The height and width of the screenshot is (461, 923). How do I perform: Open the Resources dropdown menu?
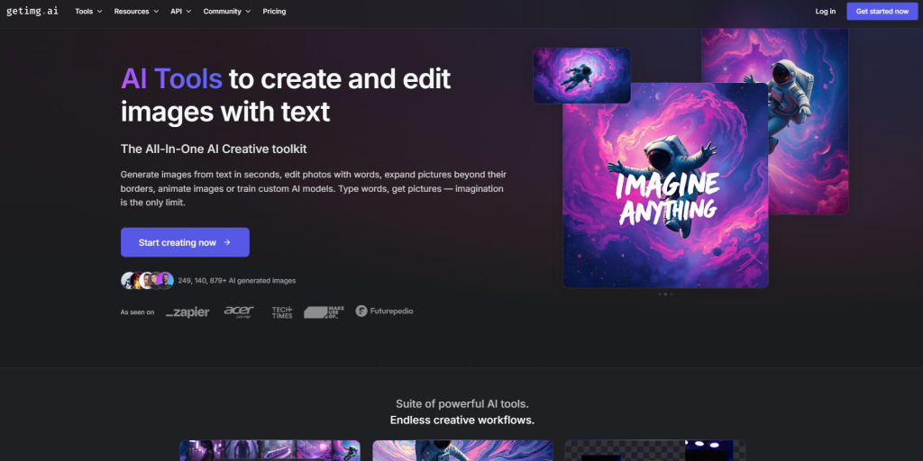click(136, 12)
